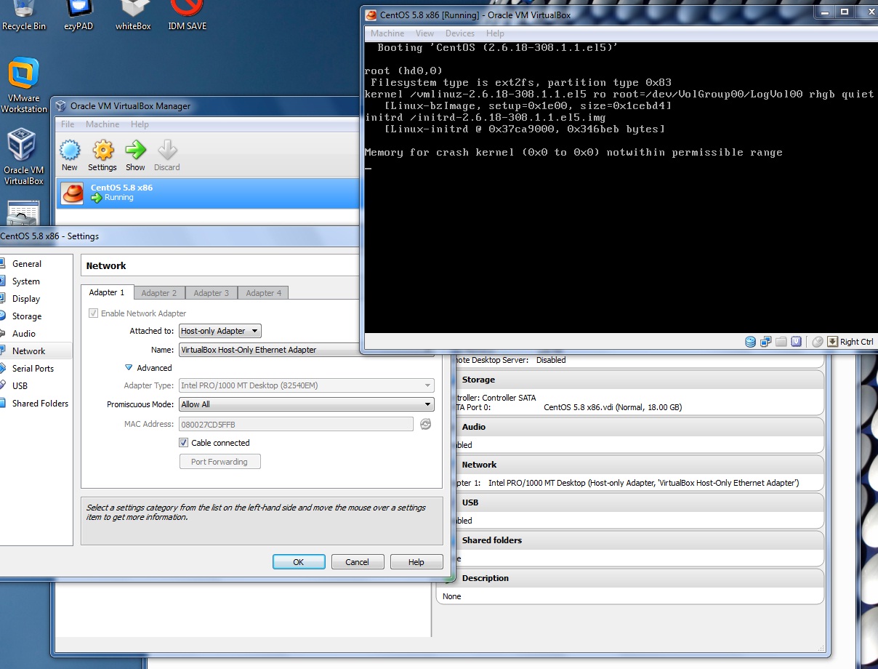Select the Display settings category
This screenshot has width=878, height=669.
tap(26, 299)
